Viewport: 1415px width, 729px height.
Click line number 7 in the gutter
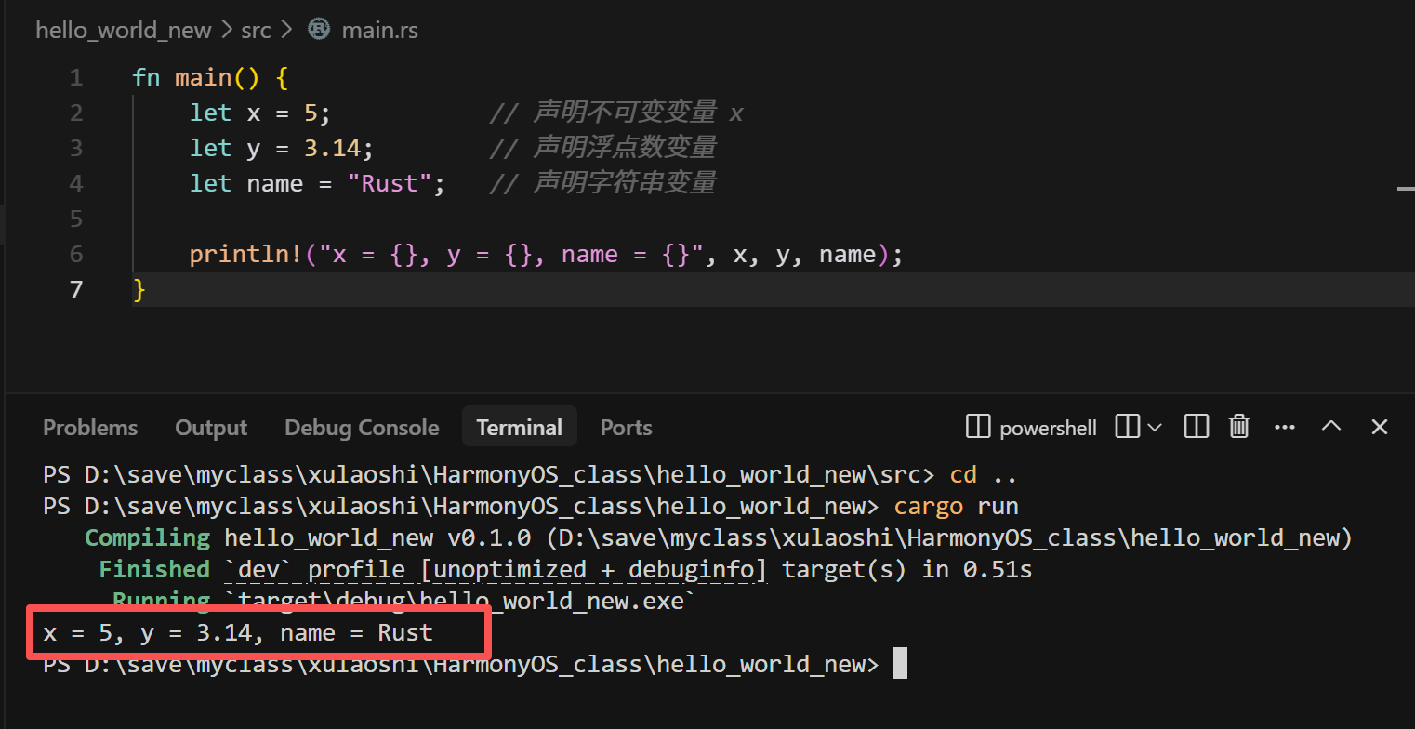76,289
